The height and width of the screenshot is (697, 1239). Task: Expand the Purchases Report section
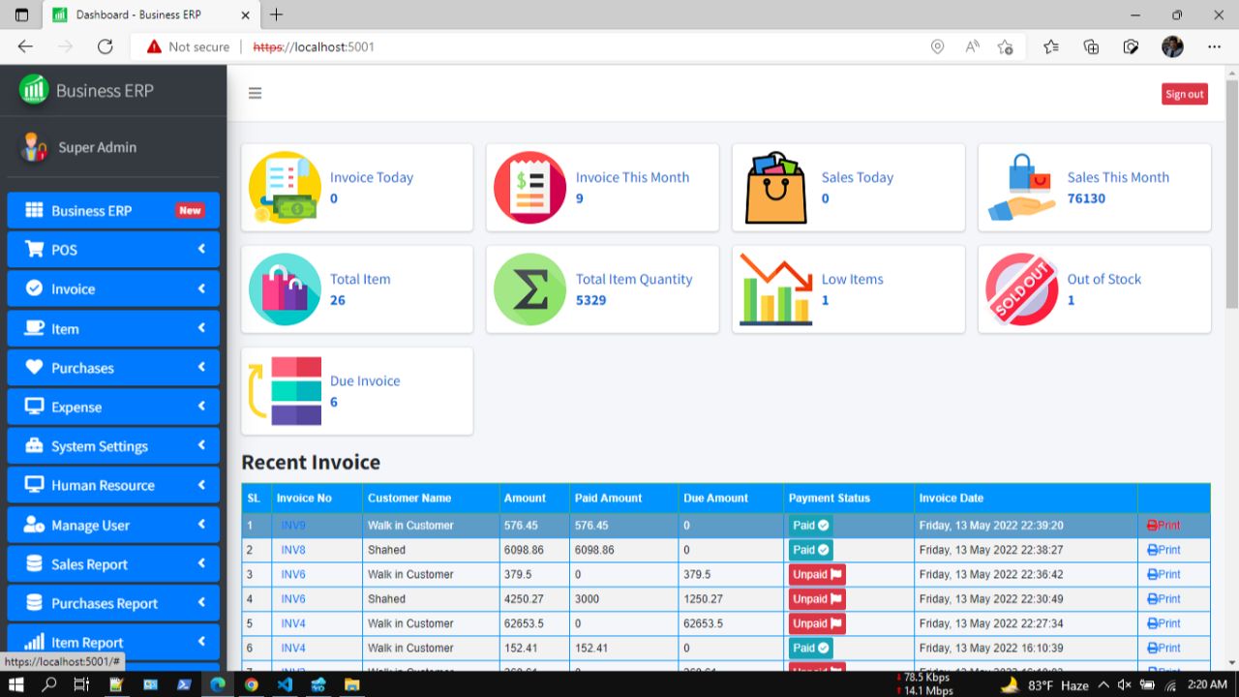pyautogui.click(x=113, y=602)
